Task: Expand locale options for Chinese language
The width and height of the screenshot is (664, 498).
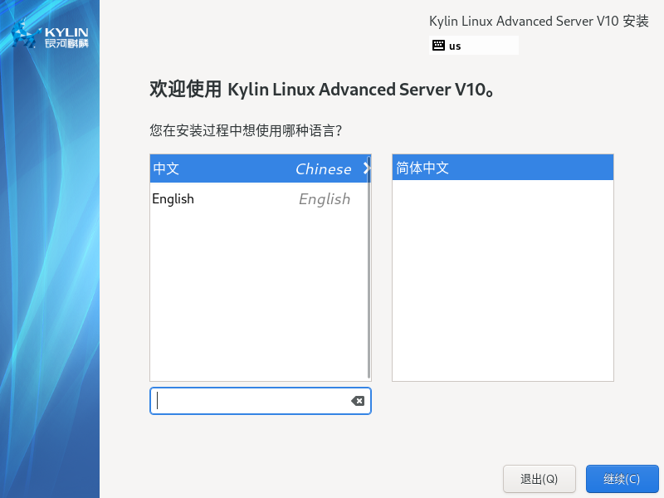Action: click(366, 168)
